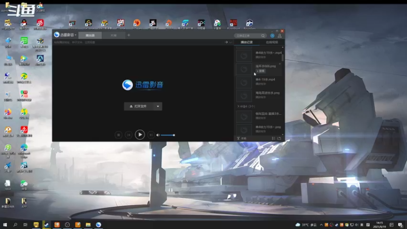The height and width of the screenshot is (229, 407).
Task: Toggle the list view icon at panel bottom
Action: pyautogui.click(x=273, y=138)
